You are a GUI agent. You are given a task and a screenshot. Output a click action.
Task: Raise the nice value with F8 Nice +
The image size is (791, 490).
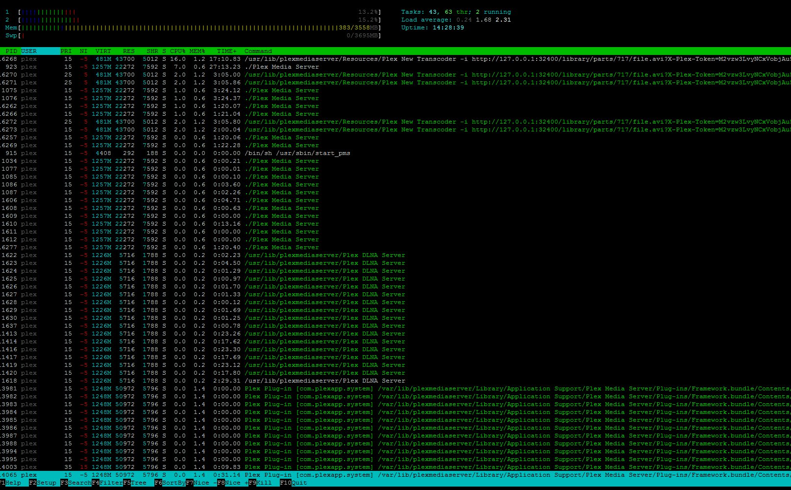tap(233, 483)
